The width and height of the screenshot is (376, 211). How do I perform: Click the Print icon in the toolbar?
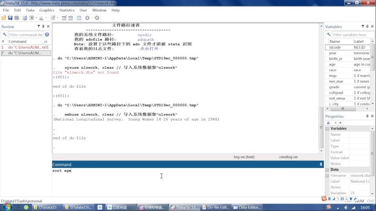point(16,18)
